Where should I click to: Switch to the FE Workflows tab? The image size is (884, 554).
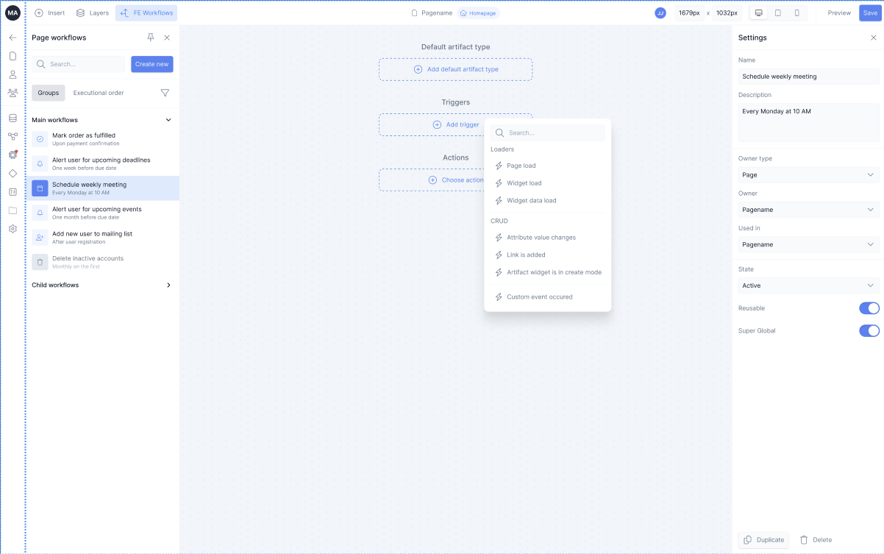pos(146,13)
